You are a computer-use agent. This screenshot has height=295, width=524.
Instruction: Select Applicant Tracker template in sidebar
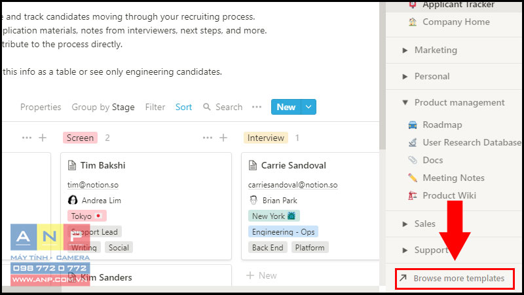tap(458, 5)
